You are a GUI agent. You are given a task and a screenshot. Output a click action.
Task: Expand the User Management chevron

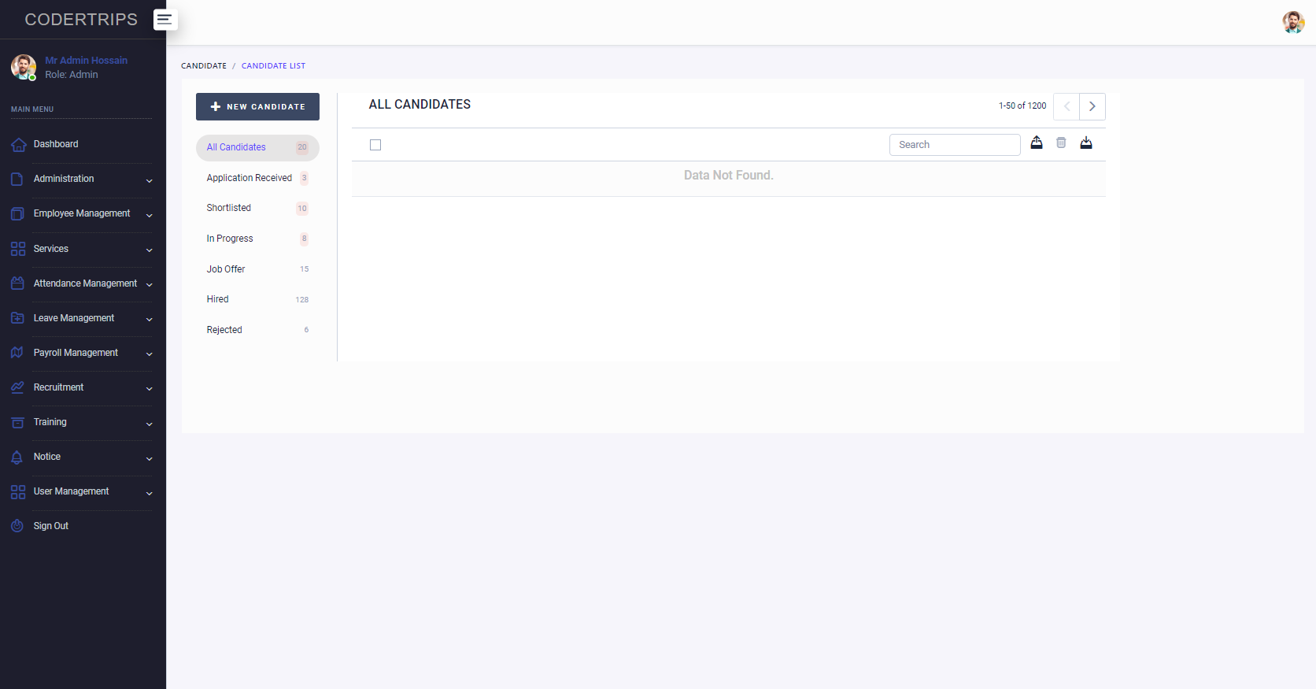(x=149, y=494)
